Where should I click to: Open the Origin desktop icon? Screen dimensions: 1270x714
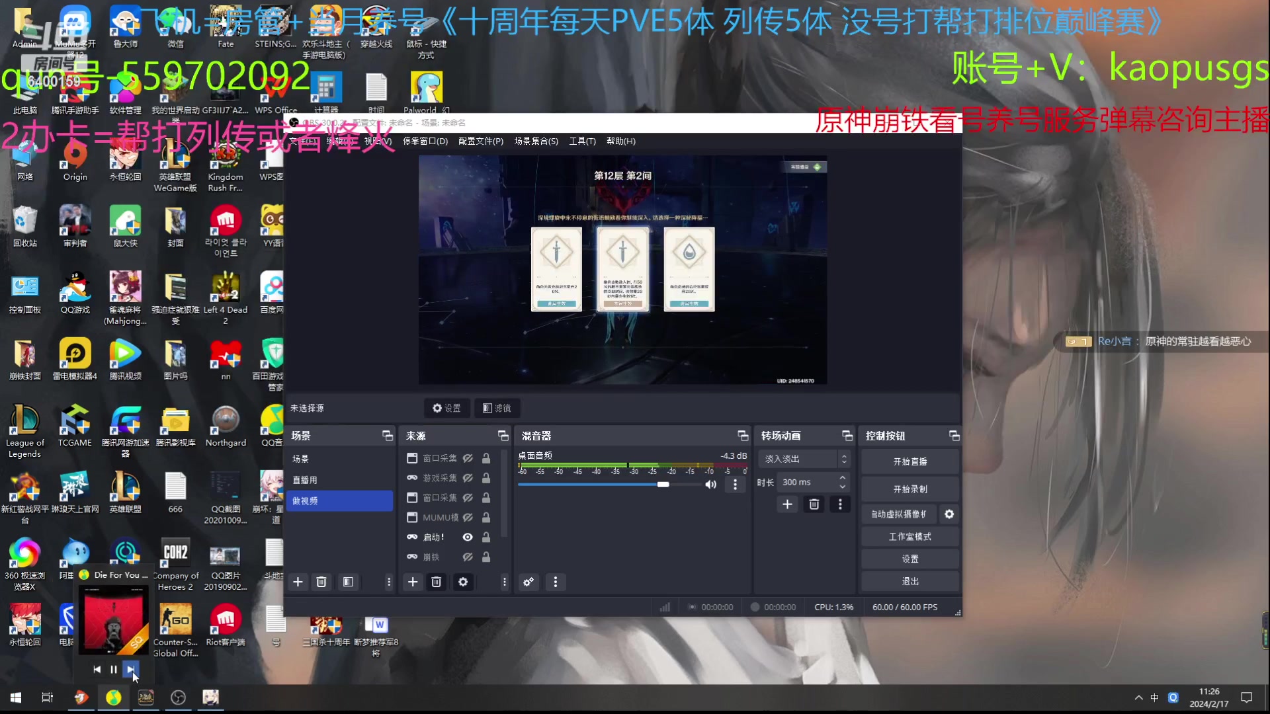[75, 161]
